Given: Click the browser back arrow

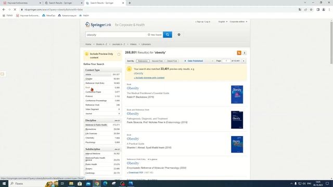Looking at the screenshot, I should [x=4, y=9].
